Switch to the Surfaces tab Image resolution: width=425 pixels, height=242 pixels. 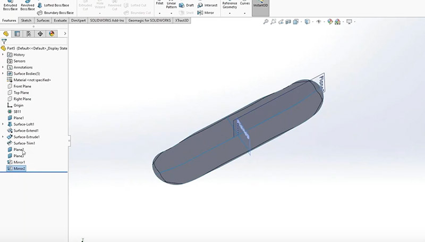coord(43,20)
